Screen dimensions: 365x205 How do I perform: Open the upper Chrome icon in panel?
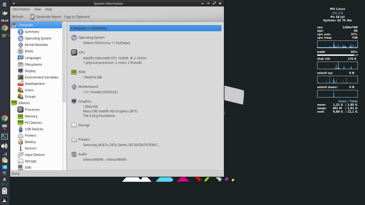pyautogui.click(x=5, y=28)
